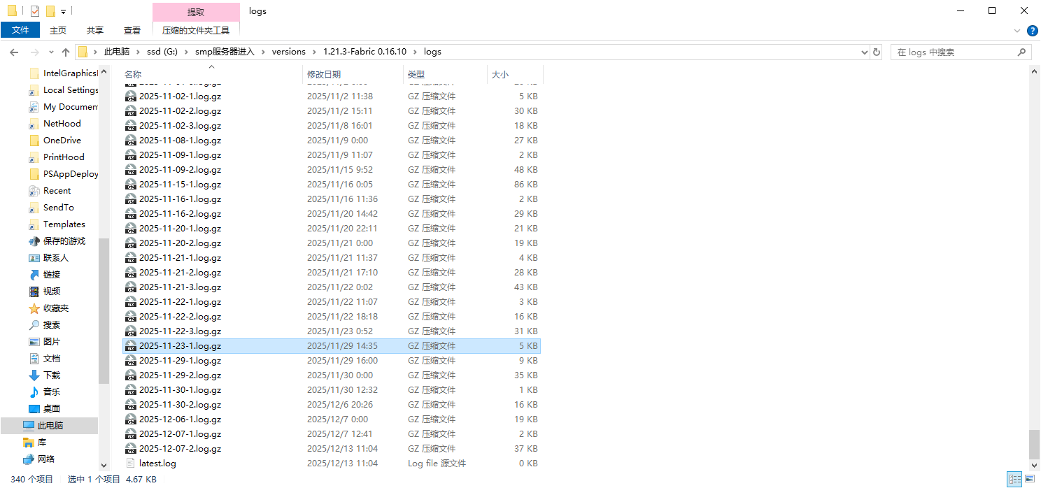Go up one folder level with the up arrow
Image resolution: width=1041 pixels, height=488 pixels.
(66, 52)
